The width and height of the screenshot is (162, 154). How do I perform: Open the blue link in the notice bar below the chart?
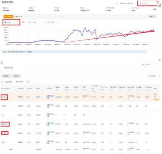(x=29, y=52)
